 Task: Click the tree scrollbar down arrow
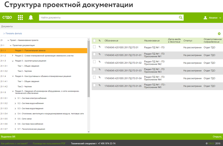tap(89, 132)
